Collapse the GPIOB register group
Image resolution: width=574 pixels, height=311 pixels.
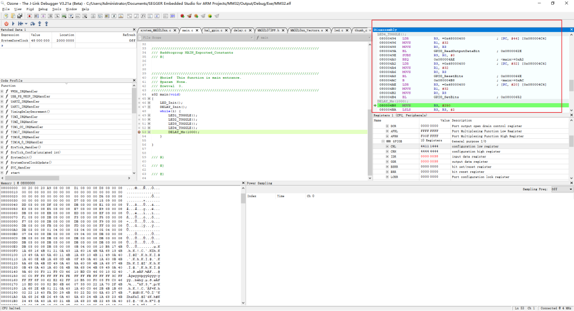pos(383,141)
